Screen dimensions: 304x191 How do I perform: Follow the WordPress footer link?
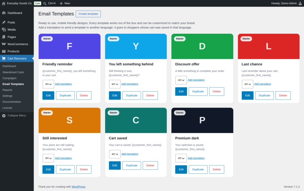click(x=78, y=187)
